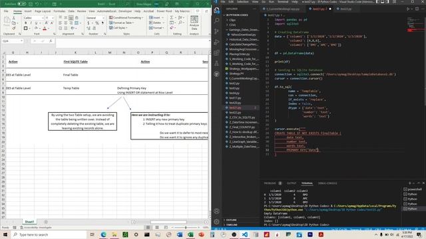Switch to the OUTPUT panel tab

(x=292, y=183)
